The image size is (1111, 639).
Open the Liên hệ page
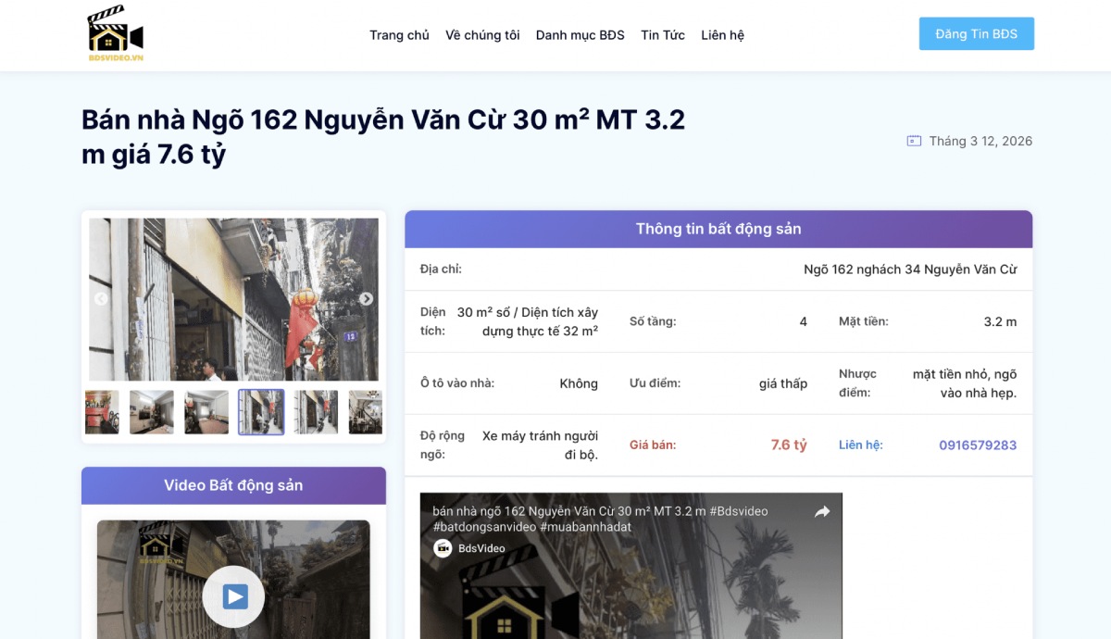coord(722,35)
